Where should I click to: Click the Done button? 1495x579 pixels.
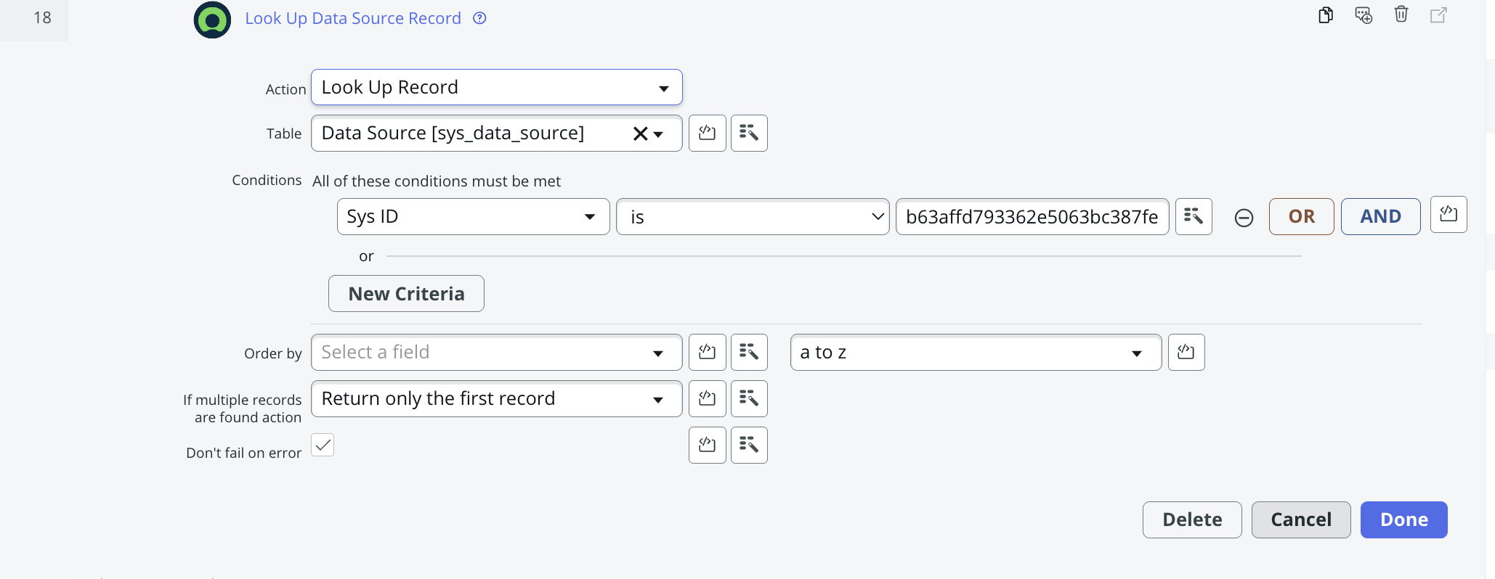1403,520
